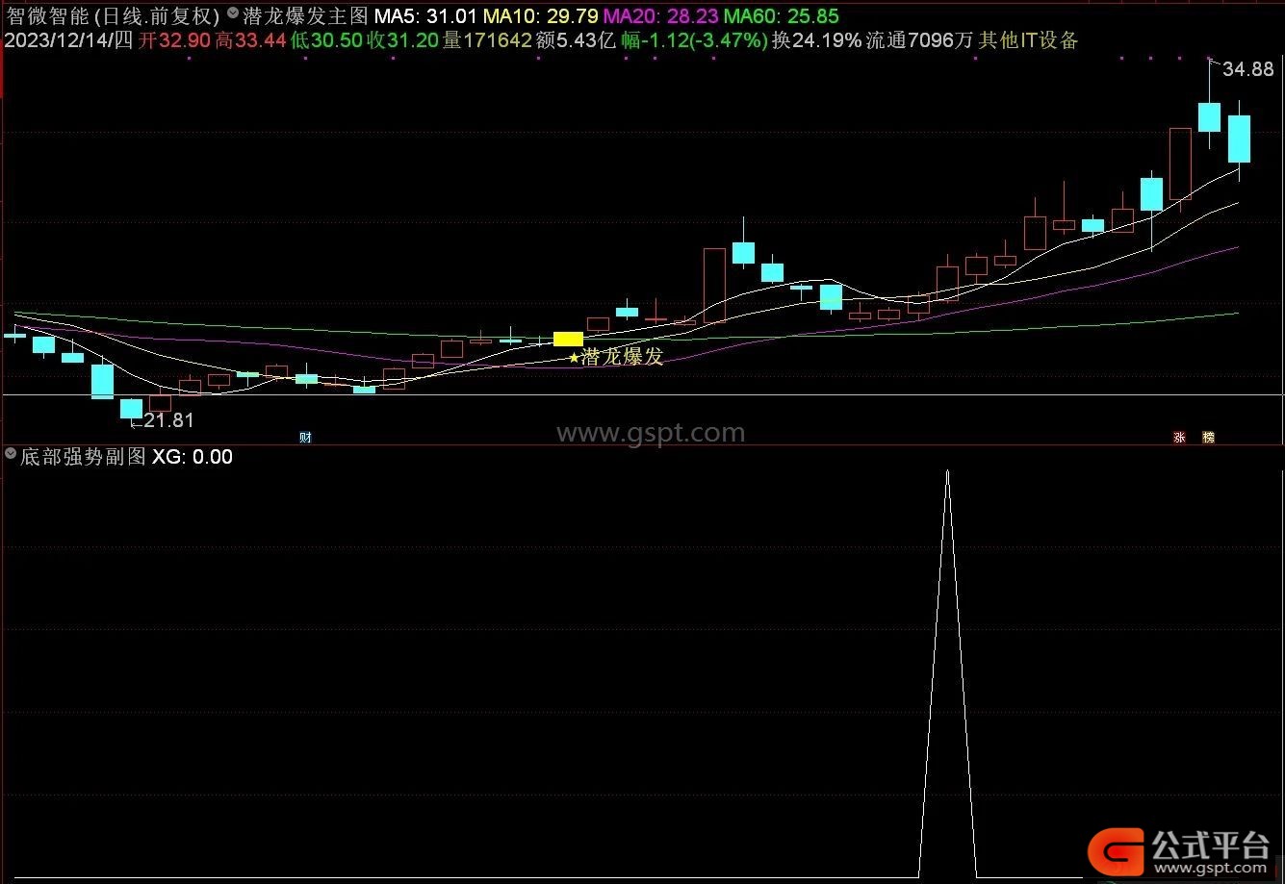The width and height of the screenshot is (1285, 884).
Task: Click the MA10: 29.79 value
Action: pos(540,16)
